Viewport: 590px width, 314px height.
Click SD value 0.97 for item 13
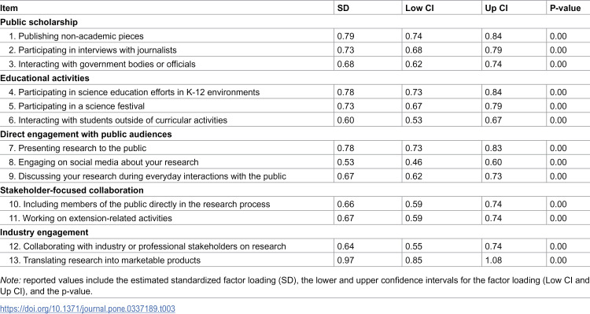(x=345, y=260)
